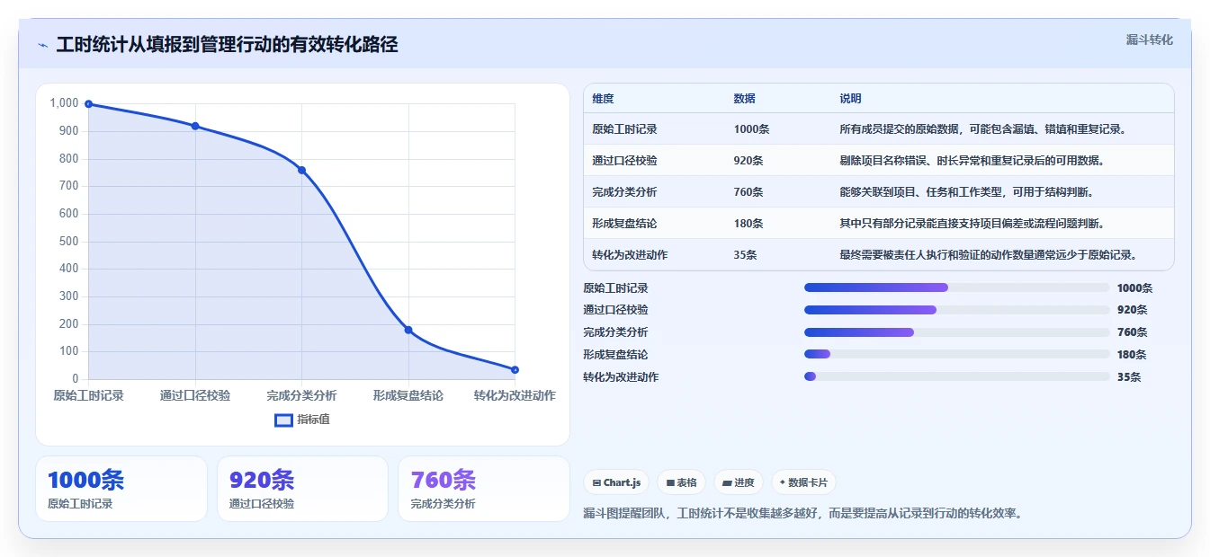
Task: Click table value 35条
Action: coord(745,255)
